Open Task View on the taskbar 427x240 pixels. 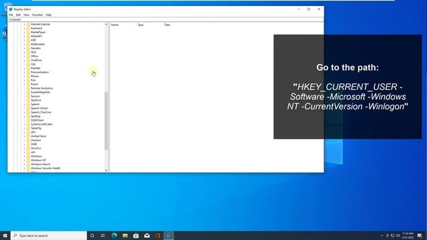pyautogui.click(x=103, y=235)
